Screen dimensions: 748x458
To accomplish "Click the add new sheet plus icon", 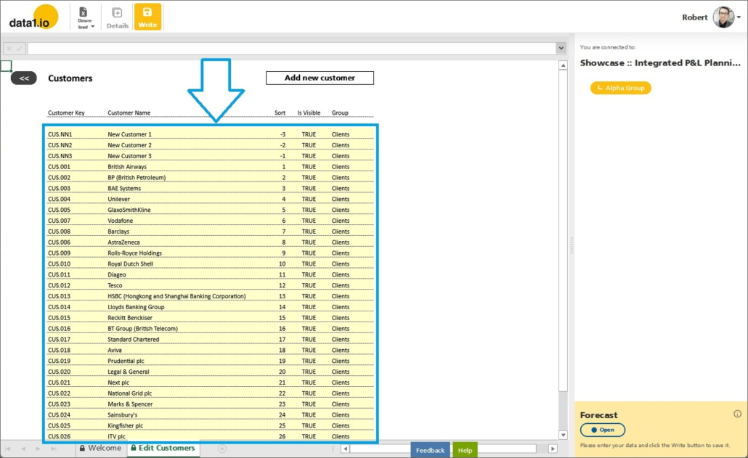I will click(x=222, y=449).
